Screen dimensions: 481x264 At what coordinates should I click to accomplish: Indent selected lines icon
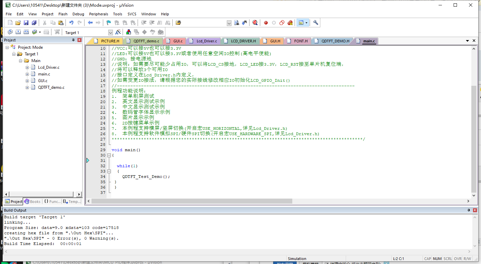[144, 23]
